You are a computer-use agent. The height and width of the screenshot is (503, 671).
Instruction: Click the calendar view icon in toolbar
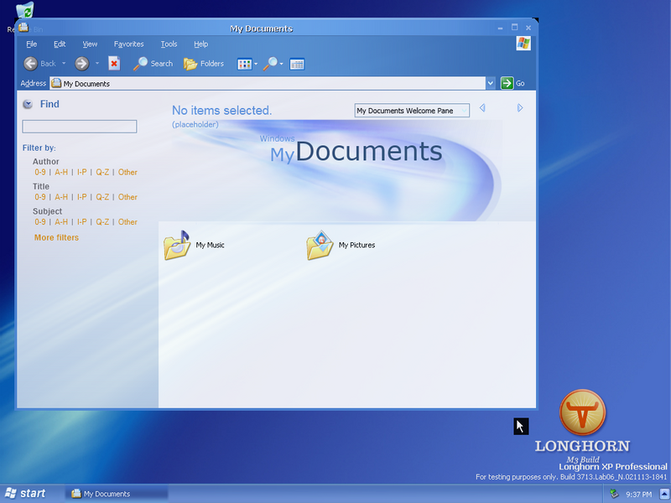(297, 65)
